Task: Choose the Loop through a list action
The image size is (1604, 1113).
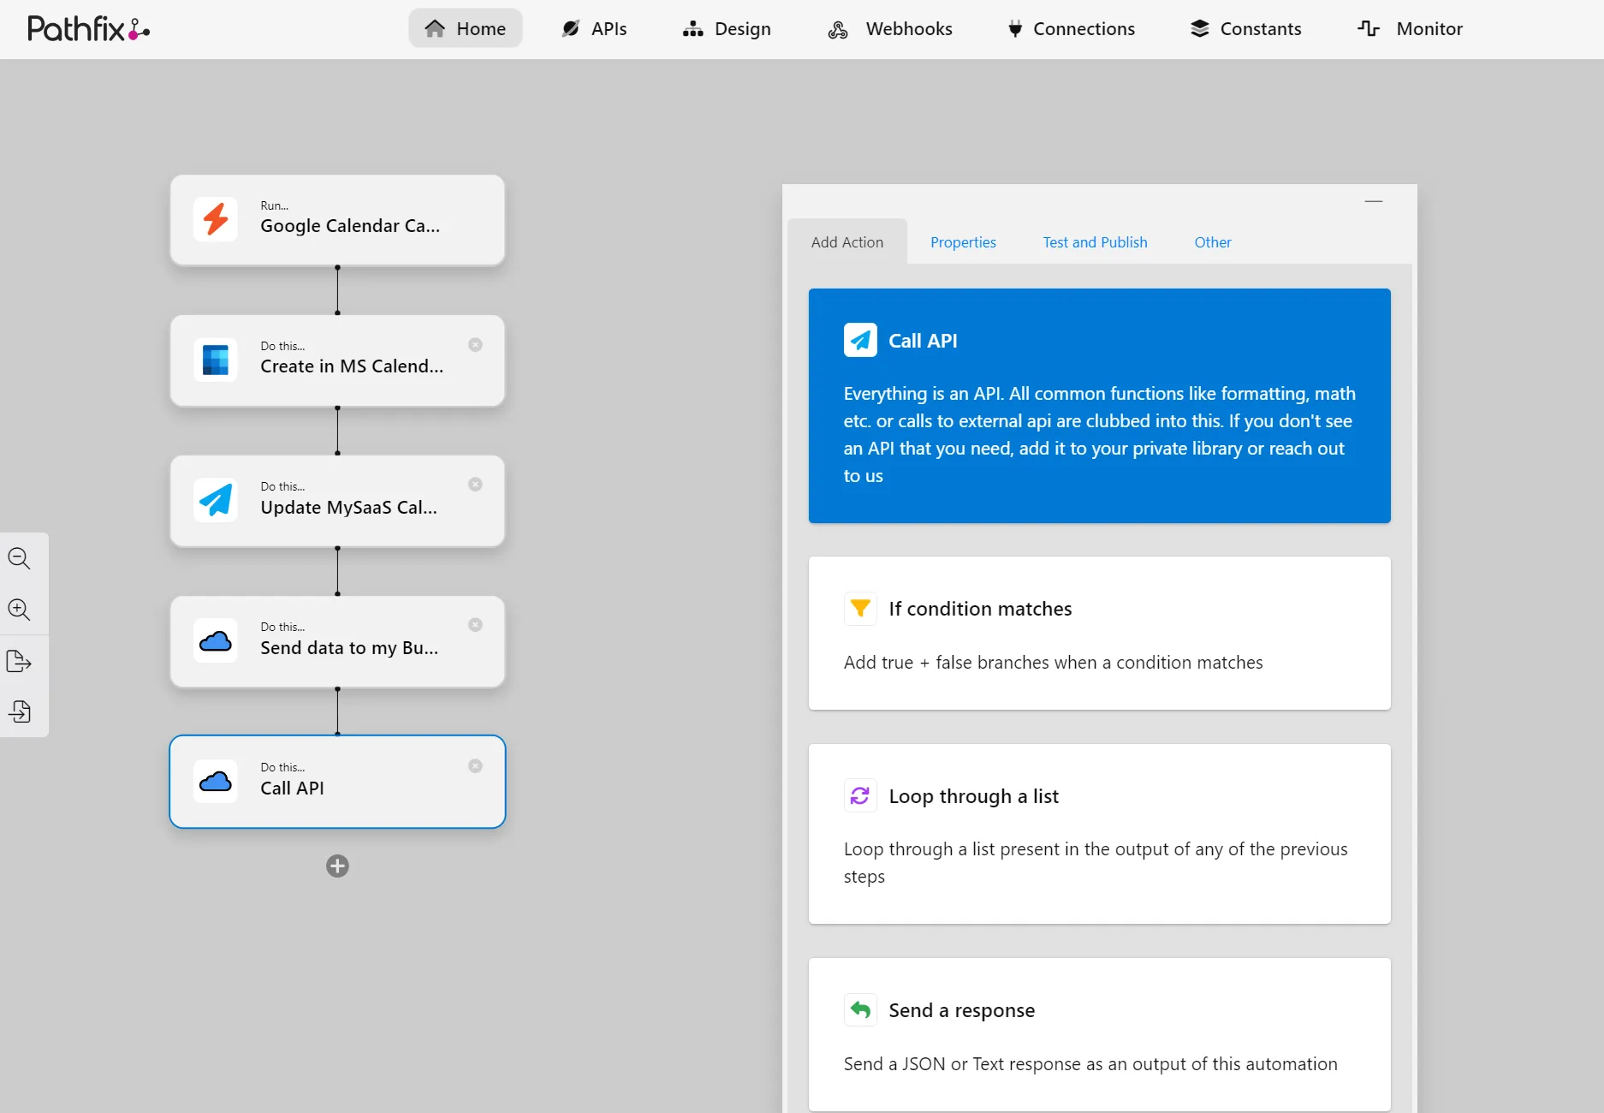Action: [x=1099, y=834]
